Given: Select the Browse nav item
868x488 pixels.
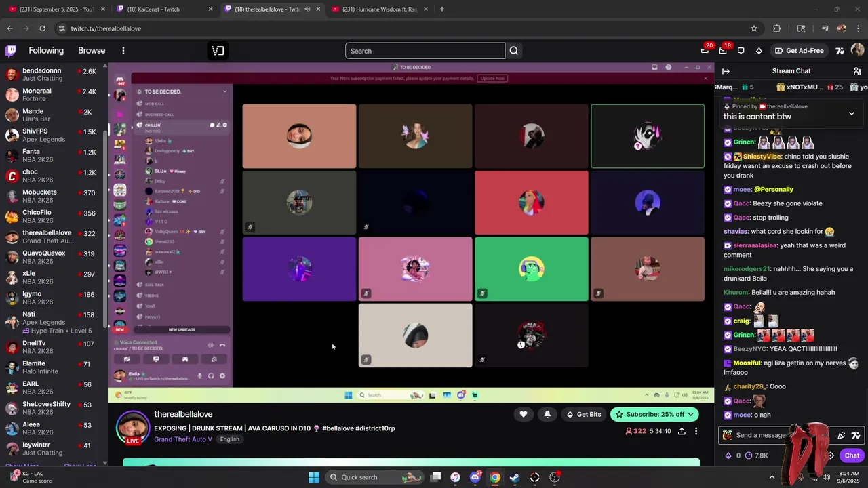Looking at the screenshot, I should coord(92,51).
